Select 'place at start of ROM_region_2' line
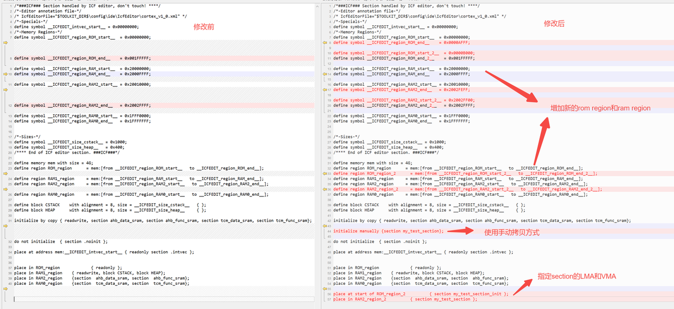This screenshot has width=674, height=309. (x=421, y=294)
